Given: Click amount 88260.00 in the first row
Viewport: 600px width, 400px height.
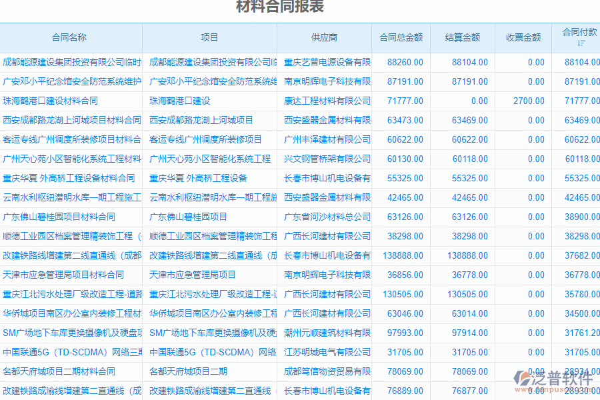Looking at the screenshot, I should pyautogui.click(x=405, y=61).
